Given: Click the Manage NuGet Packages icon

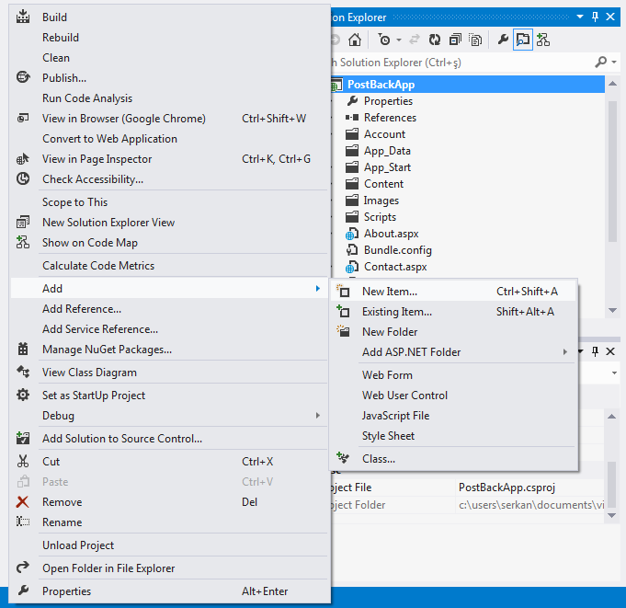Looking at the screenshot, I should click(23, 349).
